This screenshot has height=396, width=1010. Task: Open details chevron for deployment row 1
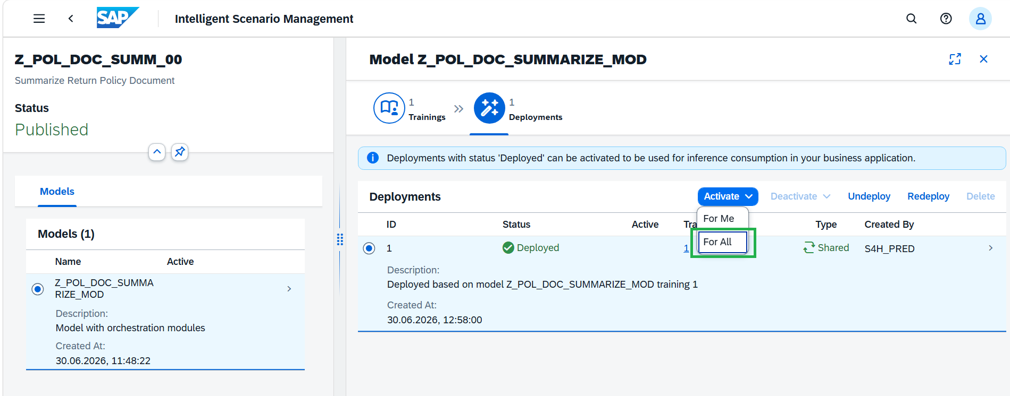click(x=990, y=248)
